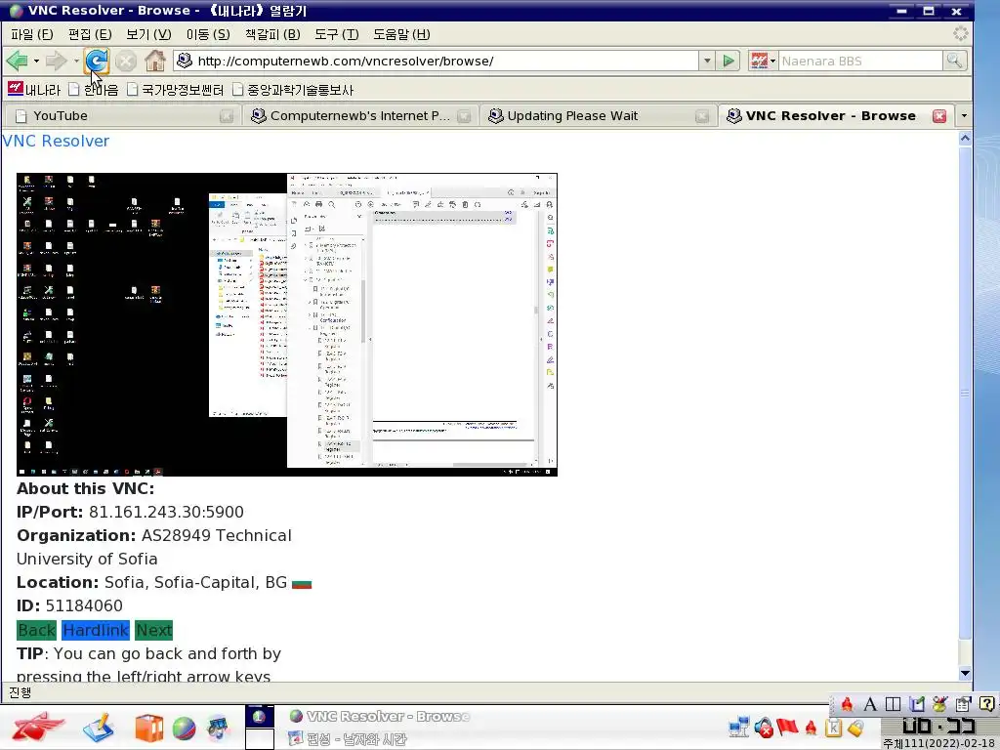Switch to VNC Resolver - Browse taskbar window

pyautogui.click(x=379, y=716)
